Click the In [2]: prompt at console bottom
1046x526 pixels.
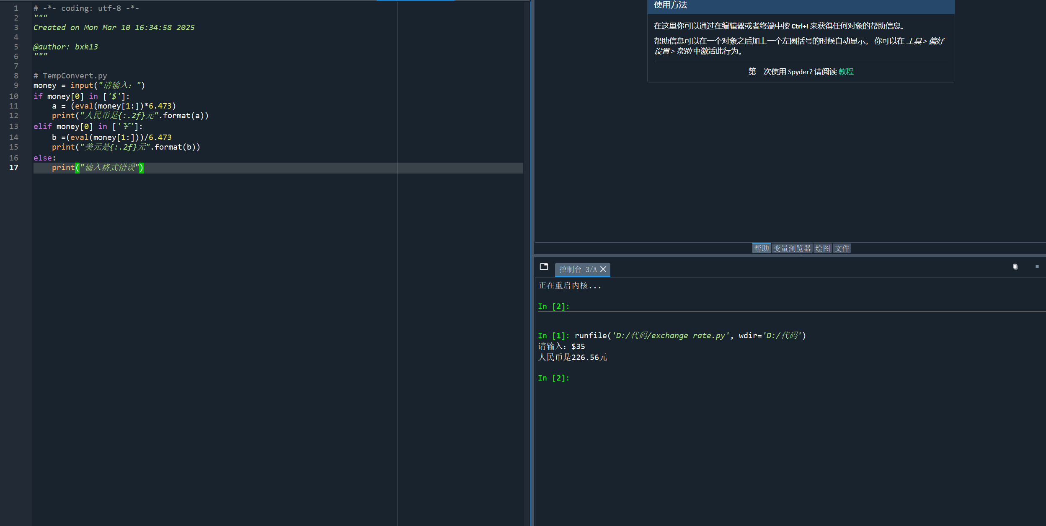click(x=553, y=378)
